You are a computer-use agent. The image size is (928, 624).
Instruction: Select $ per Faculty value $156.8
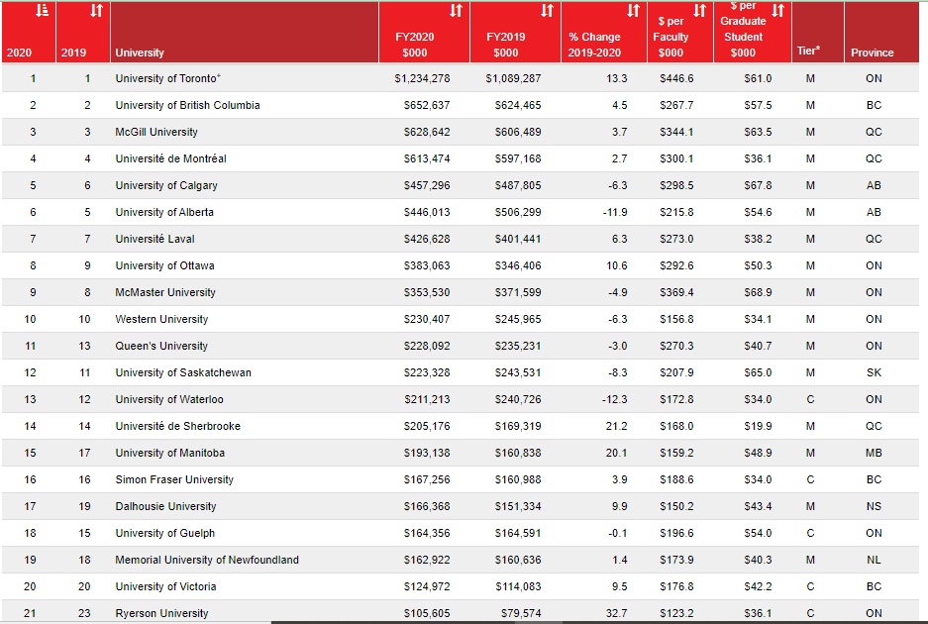pos(676,319)
